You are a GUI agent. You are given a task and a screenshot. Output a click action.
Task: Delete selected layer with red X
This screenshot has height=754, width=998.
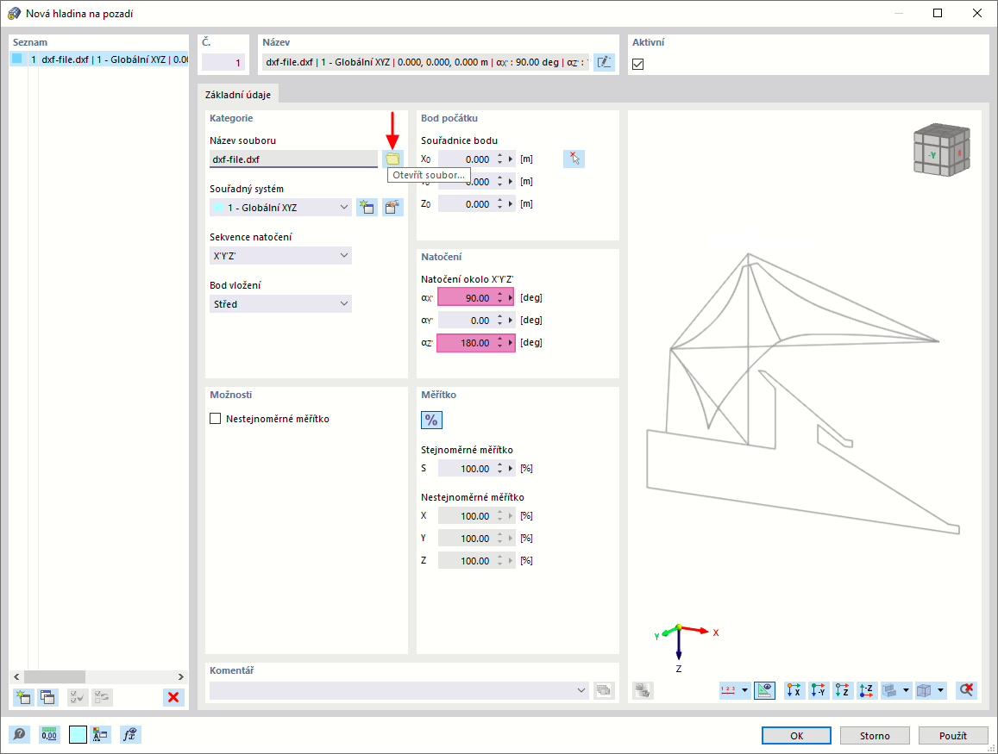[x=173, y=697]
